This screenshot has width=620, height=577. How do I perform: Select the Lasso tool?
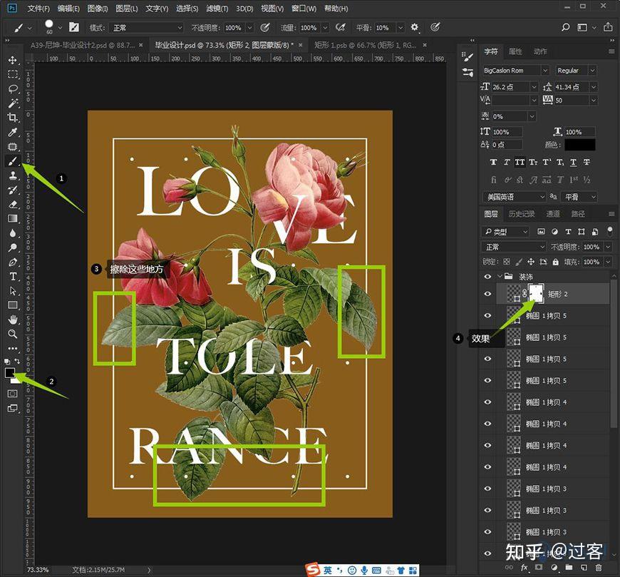[13, 88]
